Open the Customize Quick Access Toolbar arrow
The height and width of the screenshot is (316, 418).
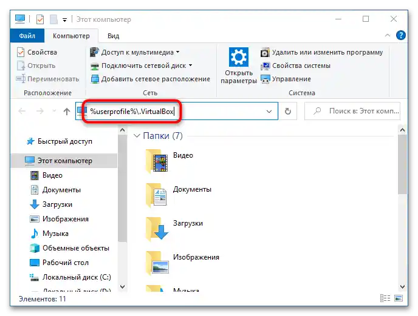64,19
